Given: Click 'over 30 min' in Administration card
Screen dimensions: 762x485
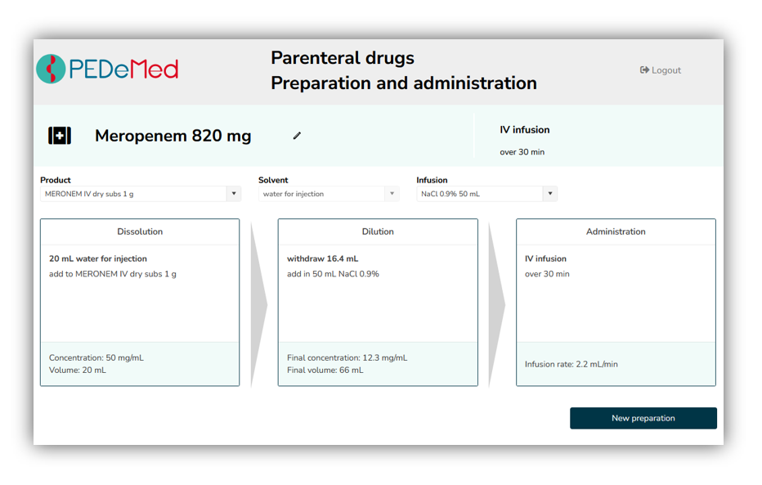Looking at the screenshot, I should click(x=547, y=274).
